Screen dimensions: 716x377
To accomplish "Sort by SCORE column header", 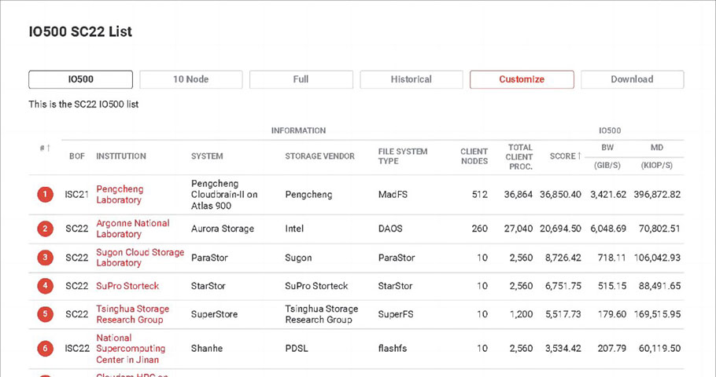I will click(x=565, y=156).
